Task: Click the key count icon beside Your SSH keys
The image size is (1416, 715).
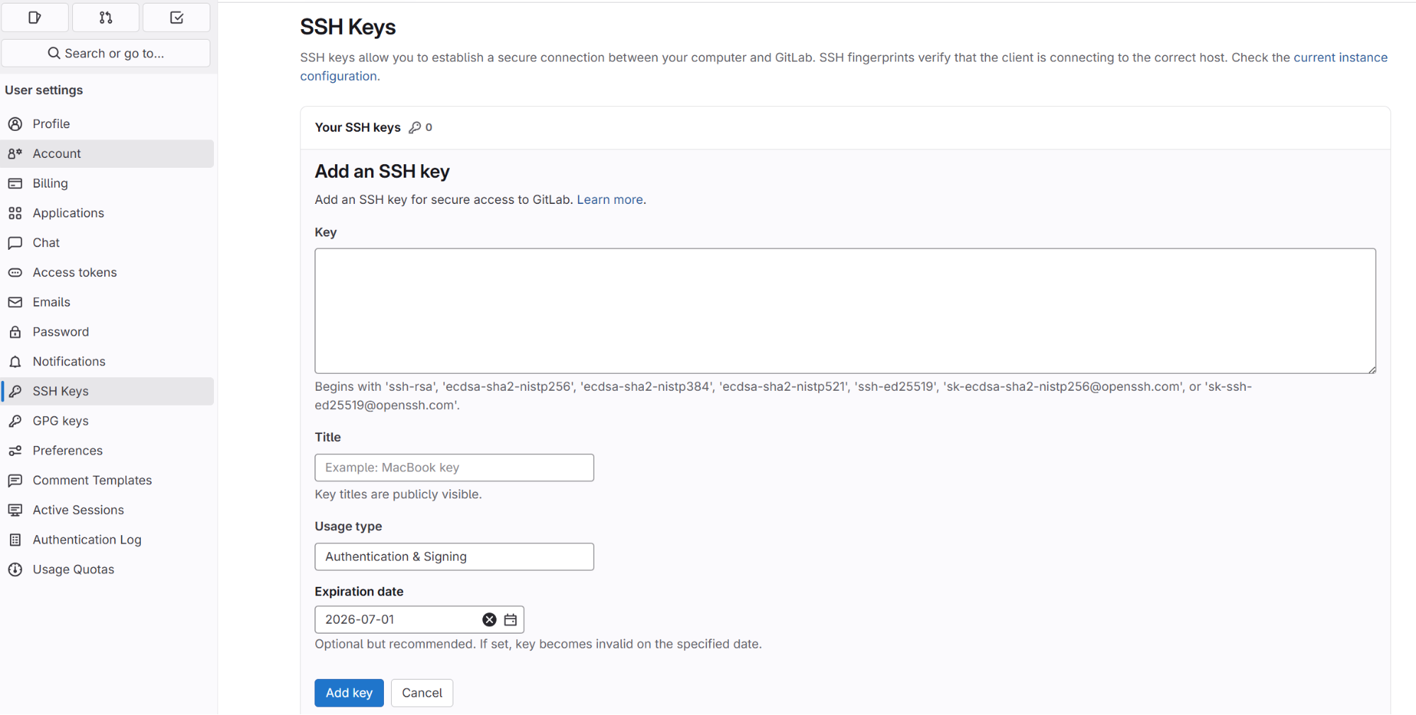Action: click(x=415, y=127)
